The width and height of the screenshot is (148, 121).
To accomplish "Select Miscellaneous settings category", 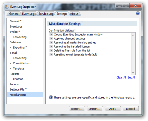I will [25, 95].
